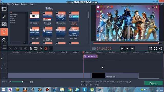Select the Titles tab icon

(x=4, y=32)
